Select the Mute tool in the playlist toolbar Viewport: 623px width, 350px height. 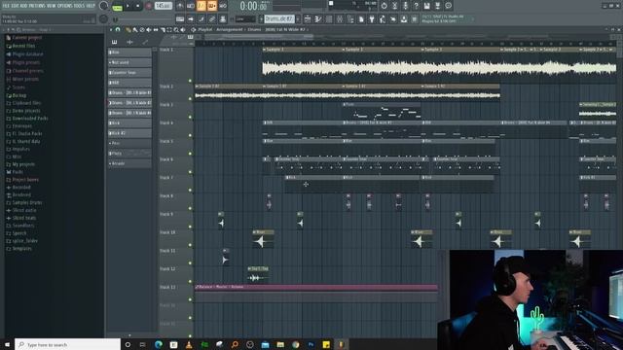(149, 30)
